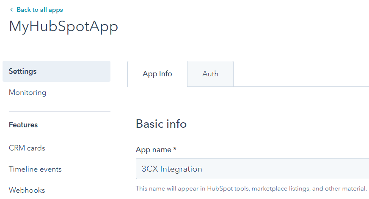Click the MyHubSpotApp page title
Image resolution: width=369 pixels, height=199 pixels.
point(63,27)
